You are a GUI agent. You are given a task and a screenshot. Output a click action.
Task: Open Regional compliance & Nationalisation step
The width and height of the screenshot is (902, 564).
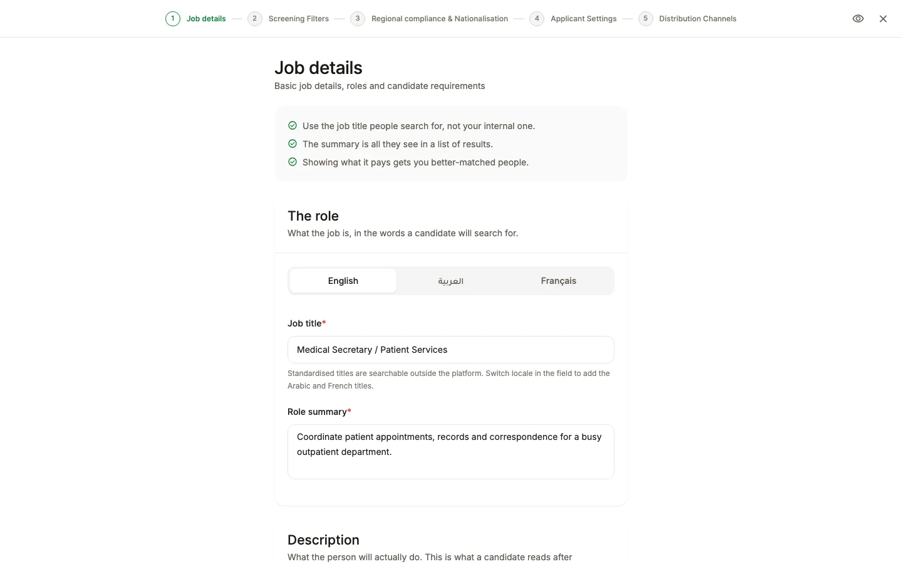pos(440,19)
